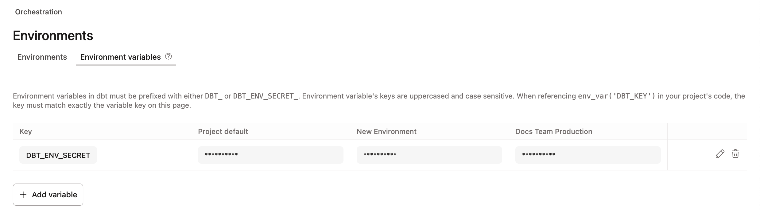Click the Project default column header

tap(223, 131)
